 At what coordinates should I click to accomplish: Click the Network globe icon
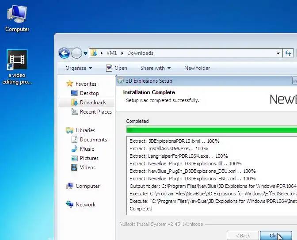click(x=70, y=204)
